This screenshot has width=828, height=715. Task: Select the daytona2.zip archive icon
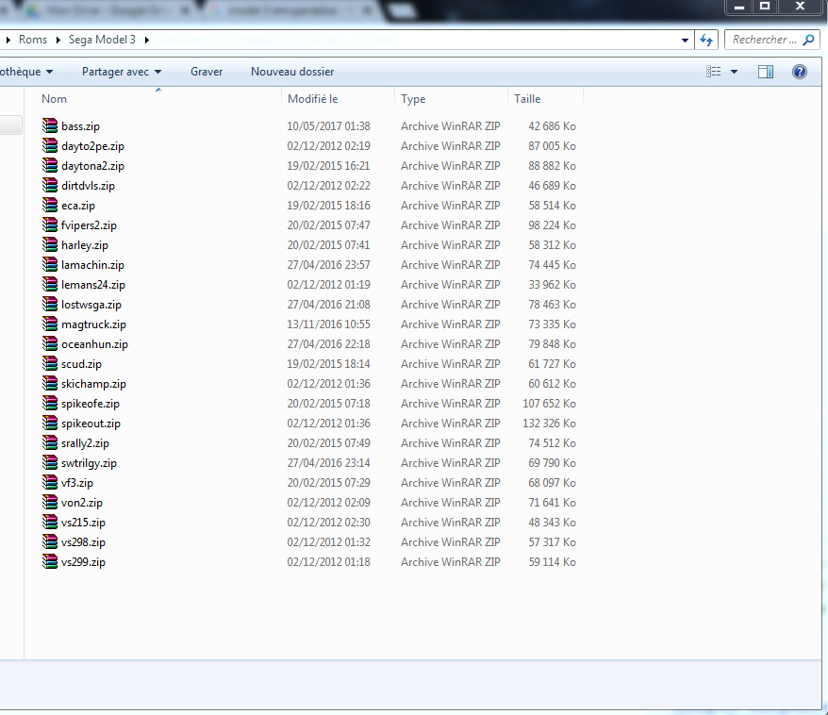click(x=50, y=165)
